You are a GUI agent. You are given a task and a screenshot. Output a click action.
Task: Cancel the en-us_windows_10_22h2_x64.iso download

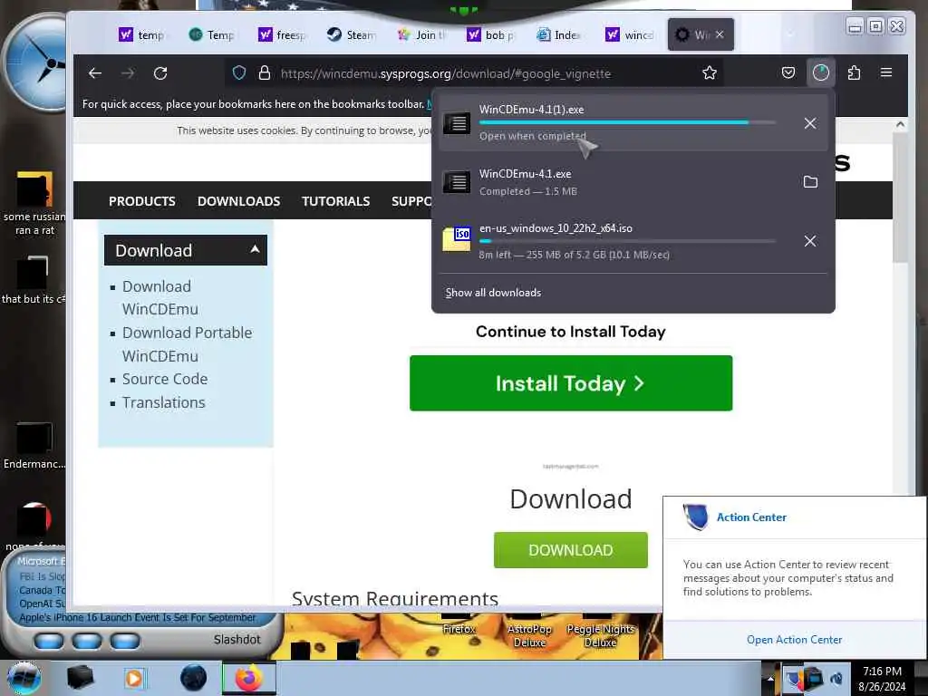point(809,241)
